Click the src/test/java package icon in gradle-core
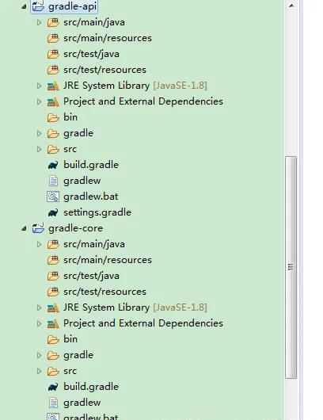The height and width of the screenshot is (420, 323). click(53, 276)
